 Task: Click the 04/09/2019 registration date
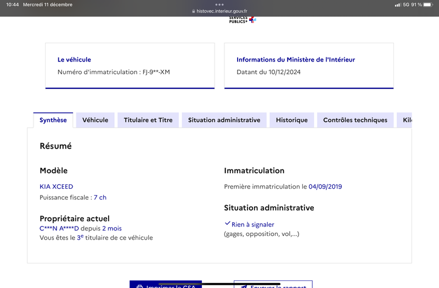coord(325,187)
